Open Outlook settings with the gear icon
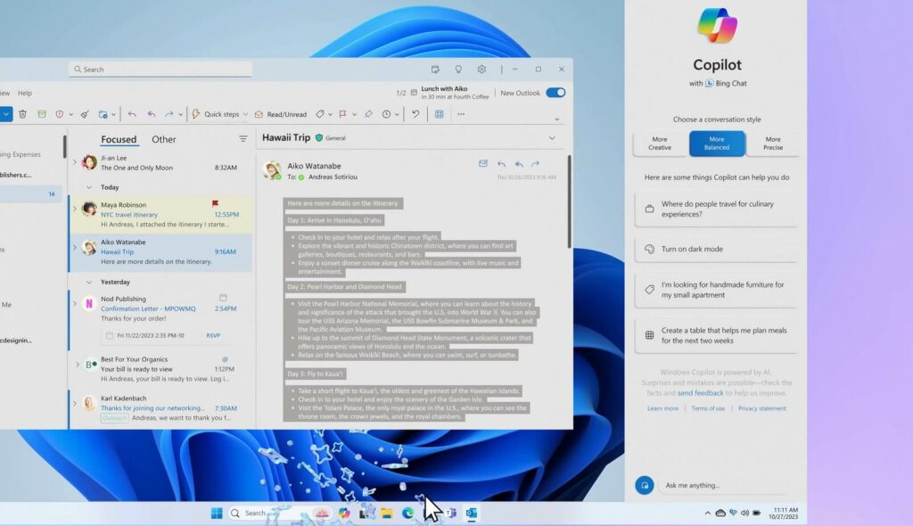Viewport: 913px width, 526px height. 481,69
